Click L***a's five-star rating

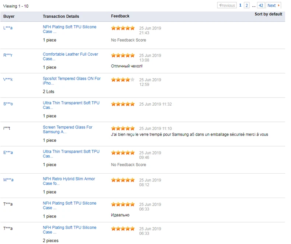coord(123,28)
